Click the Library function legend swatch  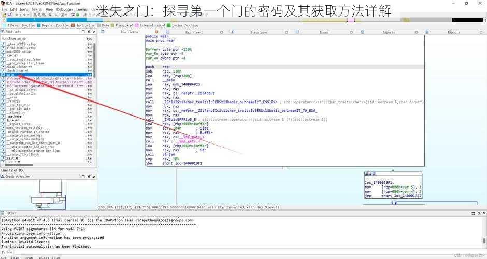[x=4, y=25]
